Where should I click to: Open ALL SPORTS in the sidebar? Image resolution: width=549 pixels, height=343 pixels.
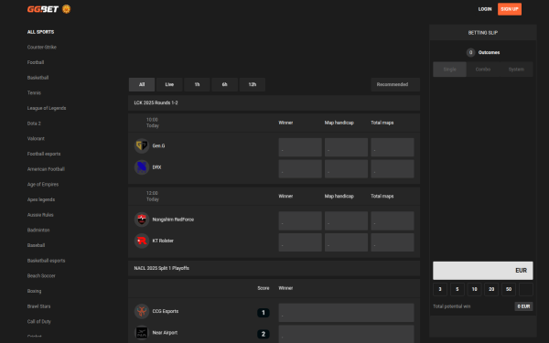pos(40,32)
